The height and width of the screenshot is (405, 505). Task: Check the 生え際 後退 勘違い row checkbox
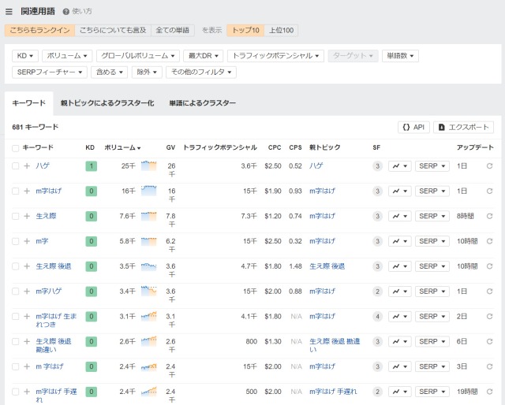(15, 342)
